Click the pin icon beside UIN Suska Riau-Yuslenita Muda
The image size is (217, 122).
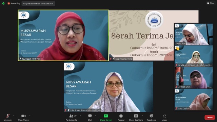(x=68, y=110)
